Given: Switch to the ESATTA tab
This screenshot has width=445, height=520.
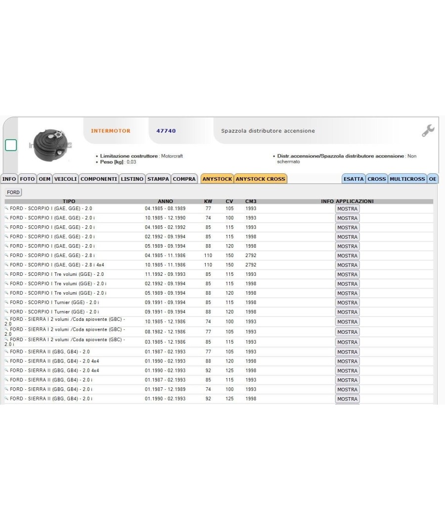Looking at the screenshot, I should (354, 179).
